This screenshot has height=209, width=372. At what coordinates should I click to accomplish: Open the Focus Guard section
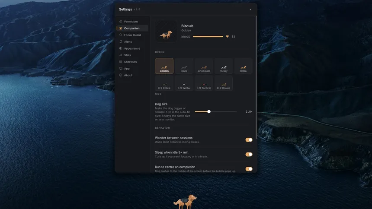click(132, 35)
